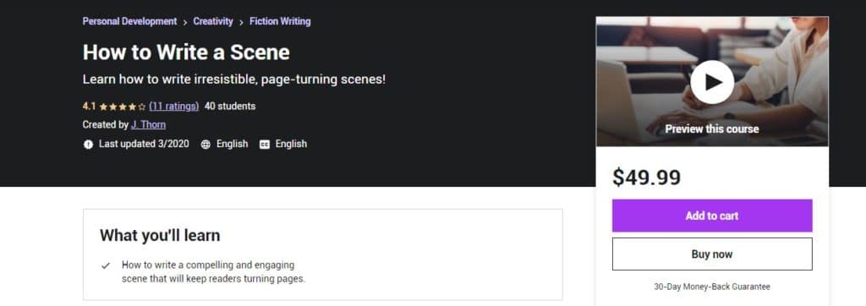
Task: Click the globe language icon
Action: pos(206,145)
